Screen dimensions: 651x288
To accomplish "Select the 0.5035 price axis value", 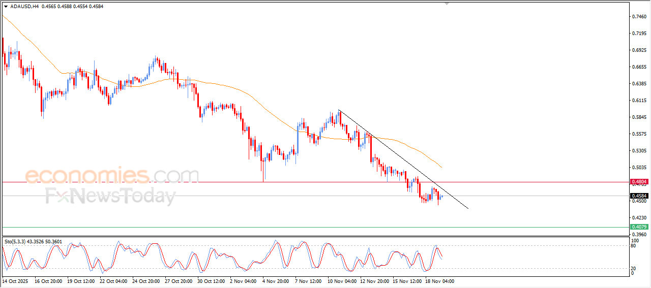I will (x=639, y=168).
